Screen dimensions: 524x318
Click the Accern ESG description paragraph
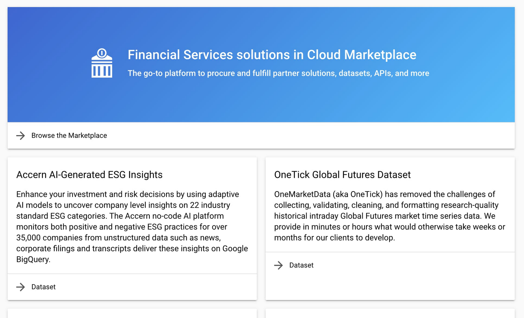[x=132, y=227]
